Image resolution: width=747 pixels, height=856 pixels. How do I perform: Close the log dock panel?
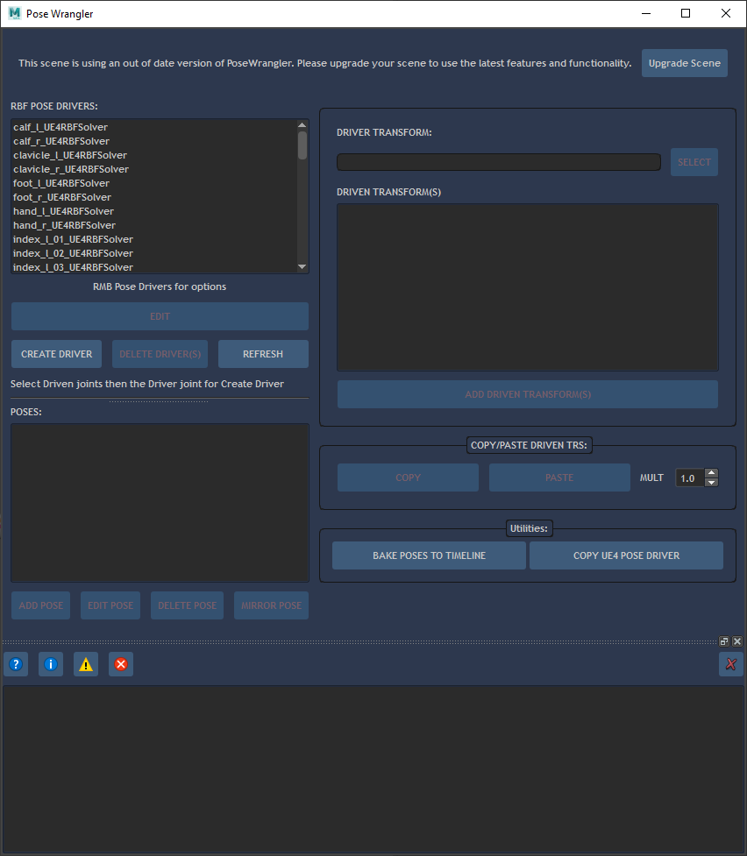pyautogui.click(x=737, y=641)
